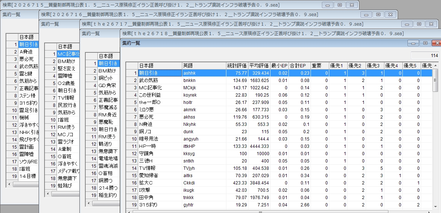Click the 優先5 column header
This screenshot has width=441, height=213.
[412, 66]
